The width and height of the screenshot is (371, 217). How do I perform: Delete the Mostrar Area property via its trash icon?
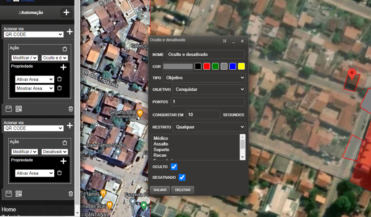coord(59,88)
